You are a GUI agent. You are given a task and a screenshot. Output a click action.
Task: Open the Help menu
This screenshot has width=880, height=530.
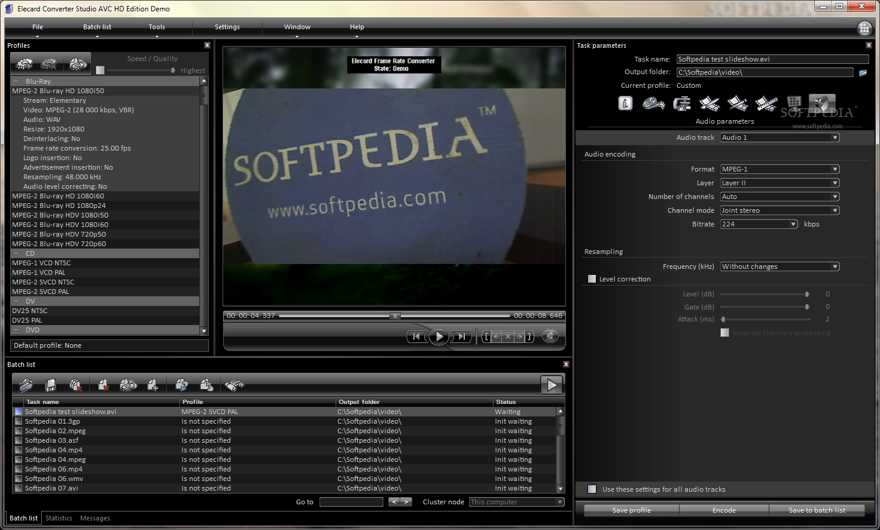(357, 27)
